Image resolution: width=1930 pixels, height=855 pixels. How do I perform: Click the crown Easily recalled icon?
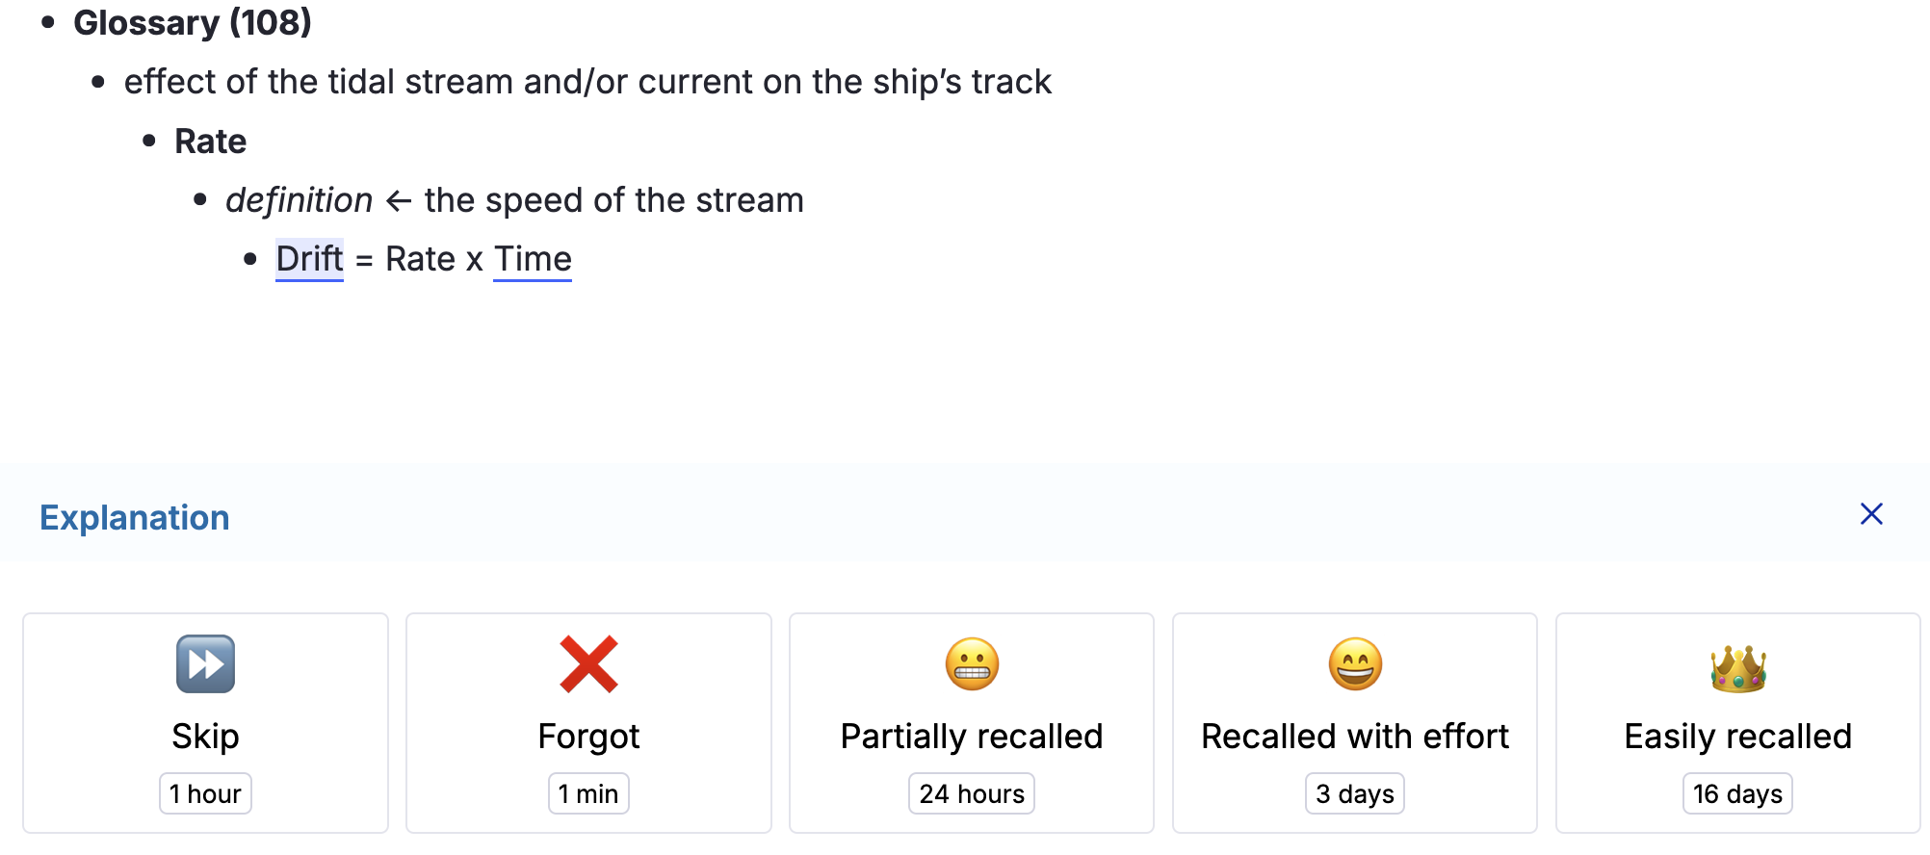click(1738, 667)
